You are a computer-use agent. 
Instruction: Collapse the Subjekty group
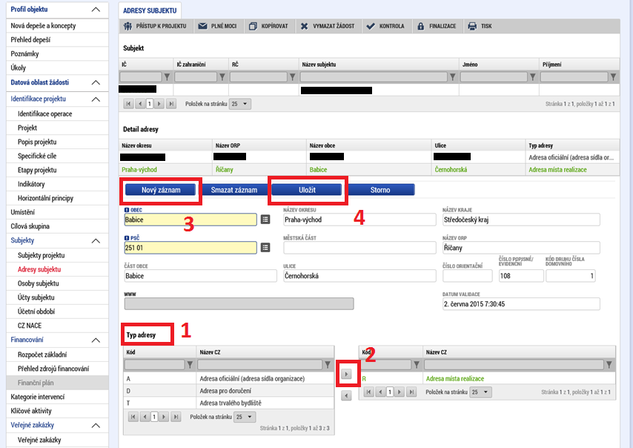[x=96, y=241]
